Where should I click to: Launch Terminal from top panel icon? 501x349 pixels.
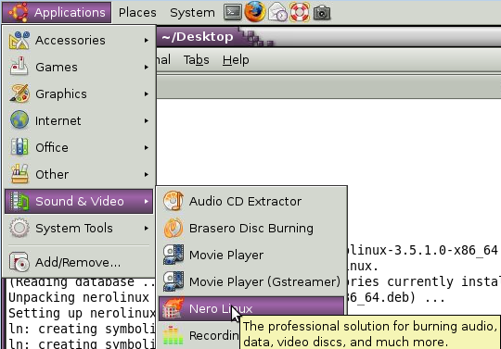[x=233, y=12]
